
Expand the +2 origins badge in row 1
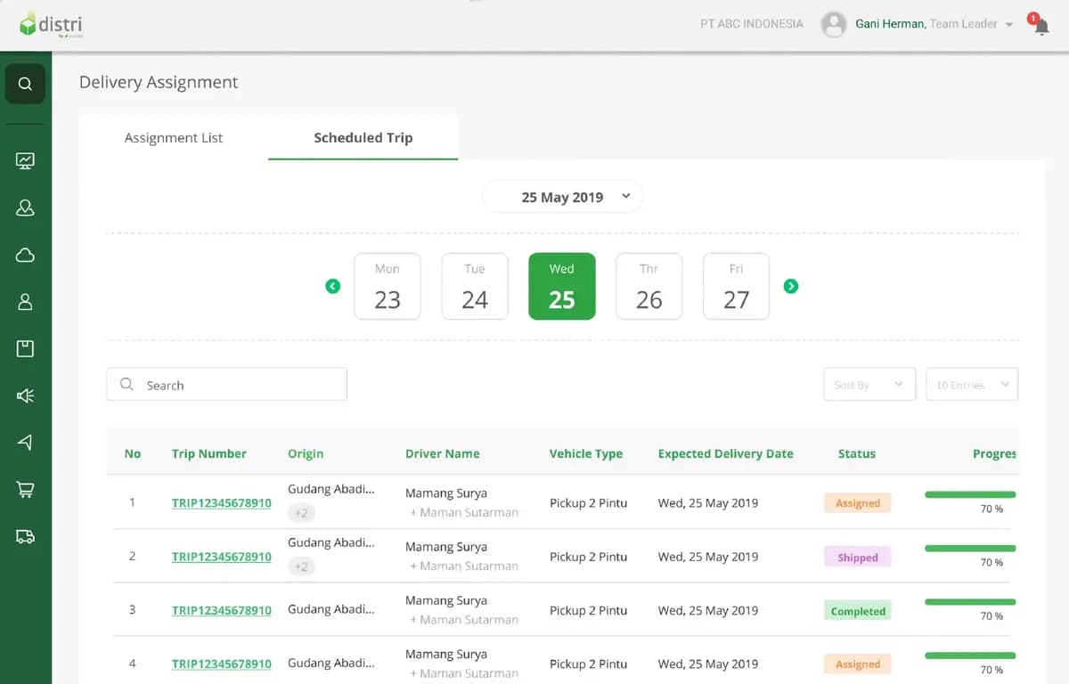(301, 513)
